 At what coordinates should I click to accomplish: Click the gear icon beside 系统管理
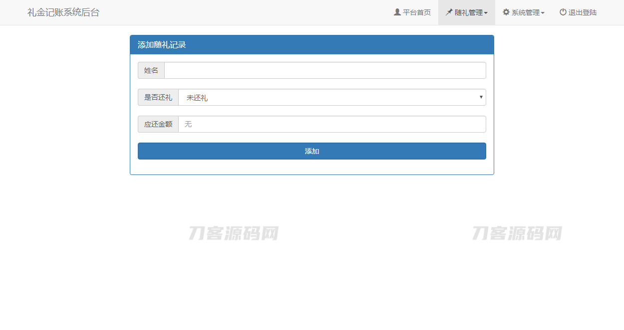coord(506,12)
